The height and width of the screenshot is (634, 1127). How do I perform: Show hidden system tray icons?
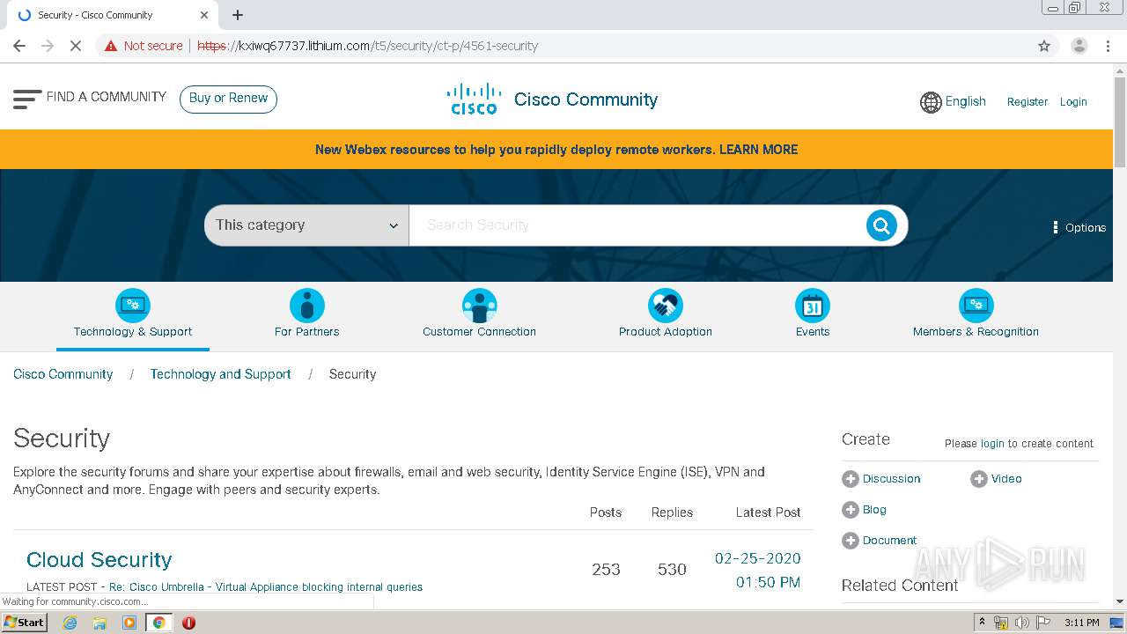(x=982, y=623)
